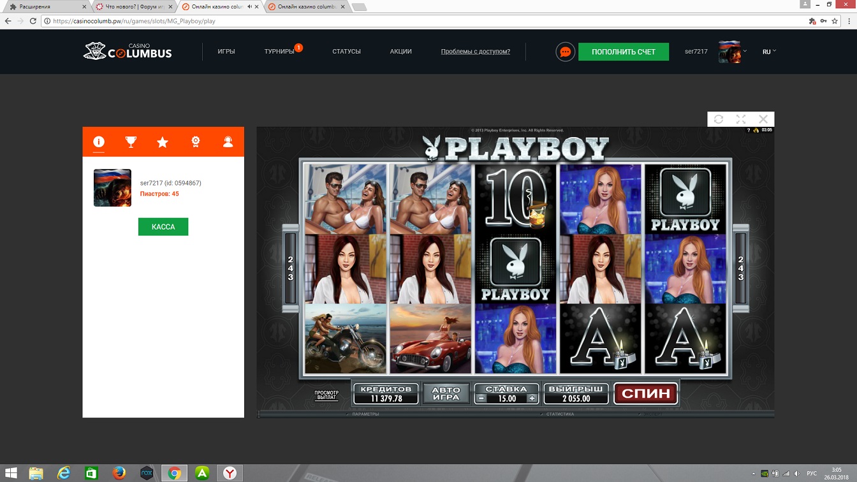This screenshot has height=482, width=857.
Task: Expand the Параметры panel under the game
Action: [x=365, y=414]
